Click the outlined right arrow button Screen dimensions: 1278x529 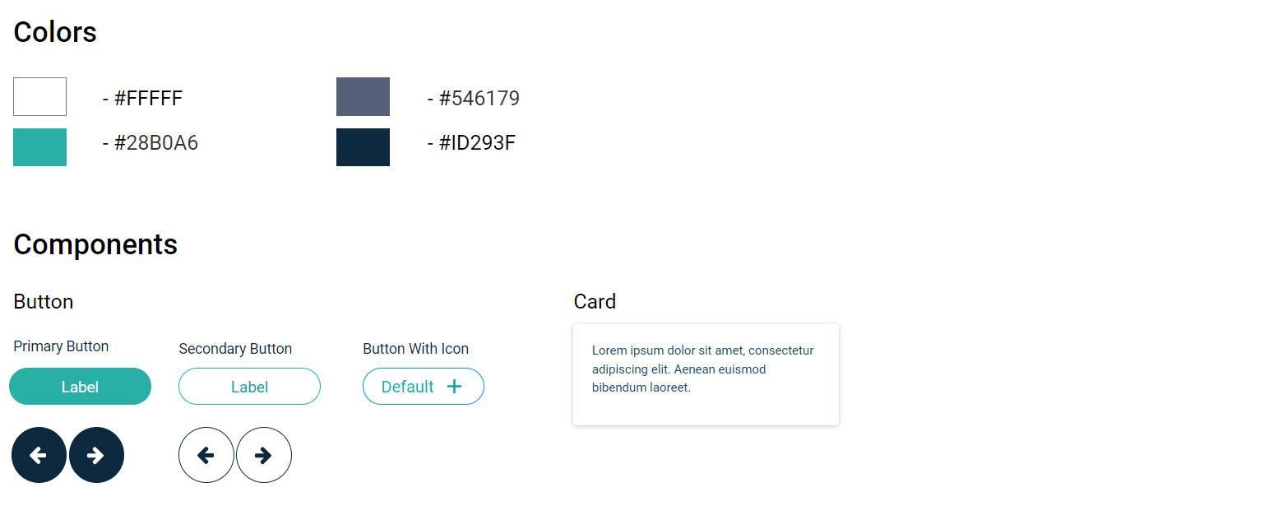(264, 455)
